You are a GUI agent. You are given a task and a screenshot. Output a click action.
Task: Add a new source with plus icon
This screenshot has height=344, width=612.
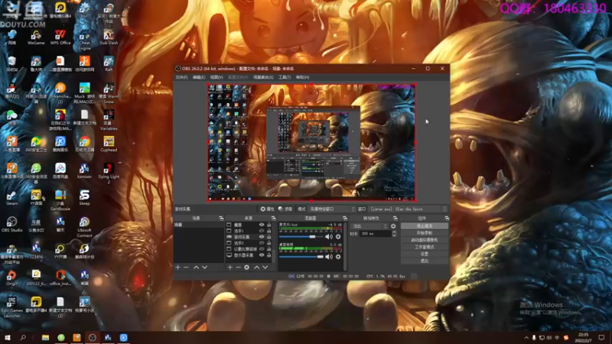point(230,267)
